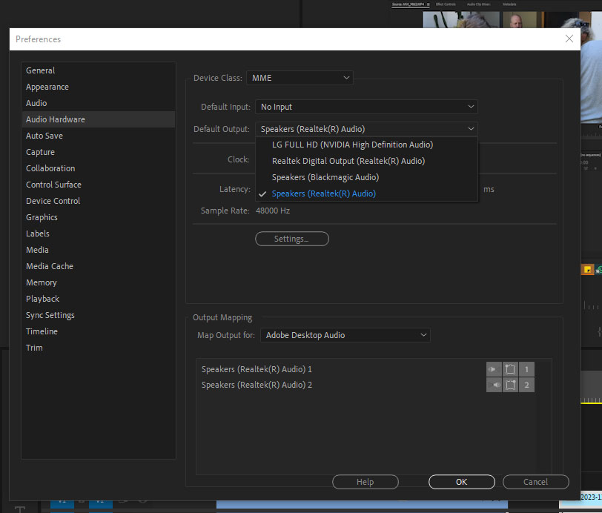
Task: Open the Map Output for dropdown
Action: click(345, 335)
